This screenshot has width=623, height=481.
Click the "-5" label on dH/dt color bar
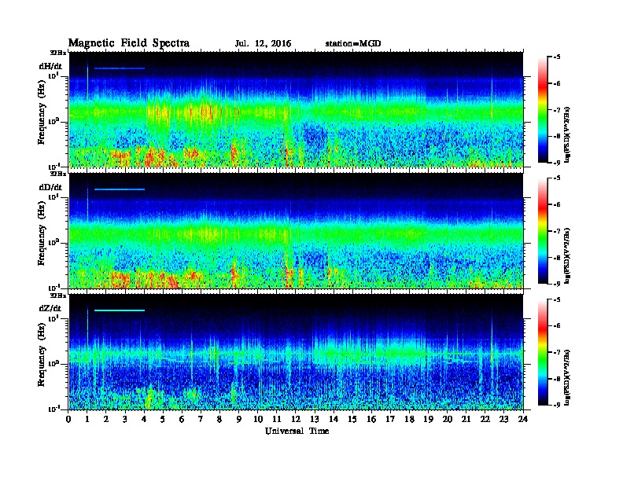point(557,57)
